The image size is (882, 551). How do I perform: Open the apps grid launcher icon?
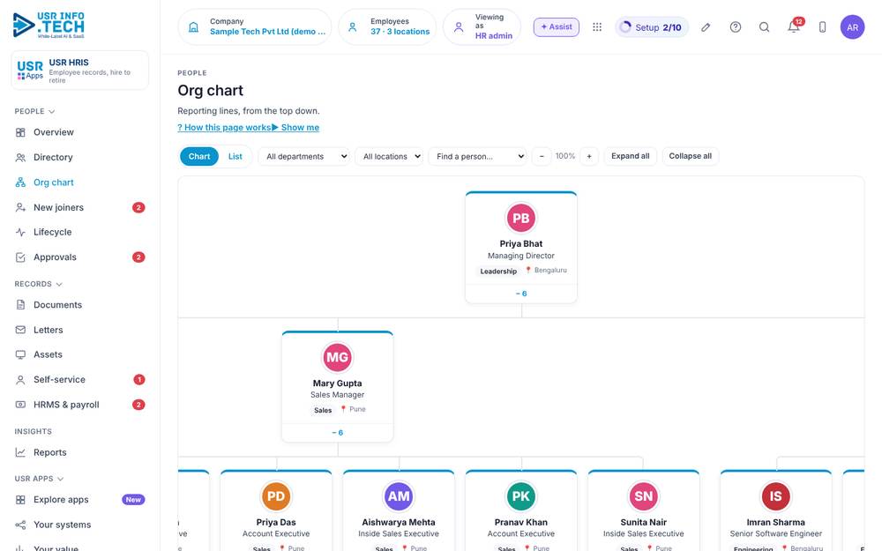(597, 27)
